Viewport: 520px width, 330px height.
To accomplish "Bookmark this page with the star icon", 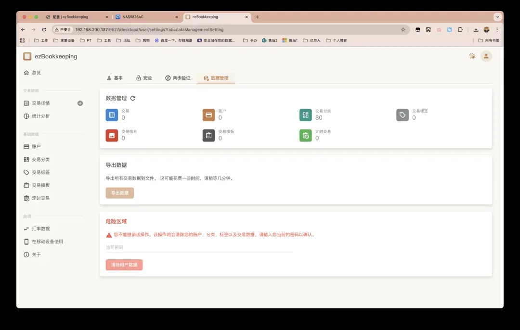I will pos(403,29).
